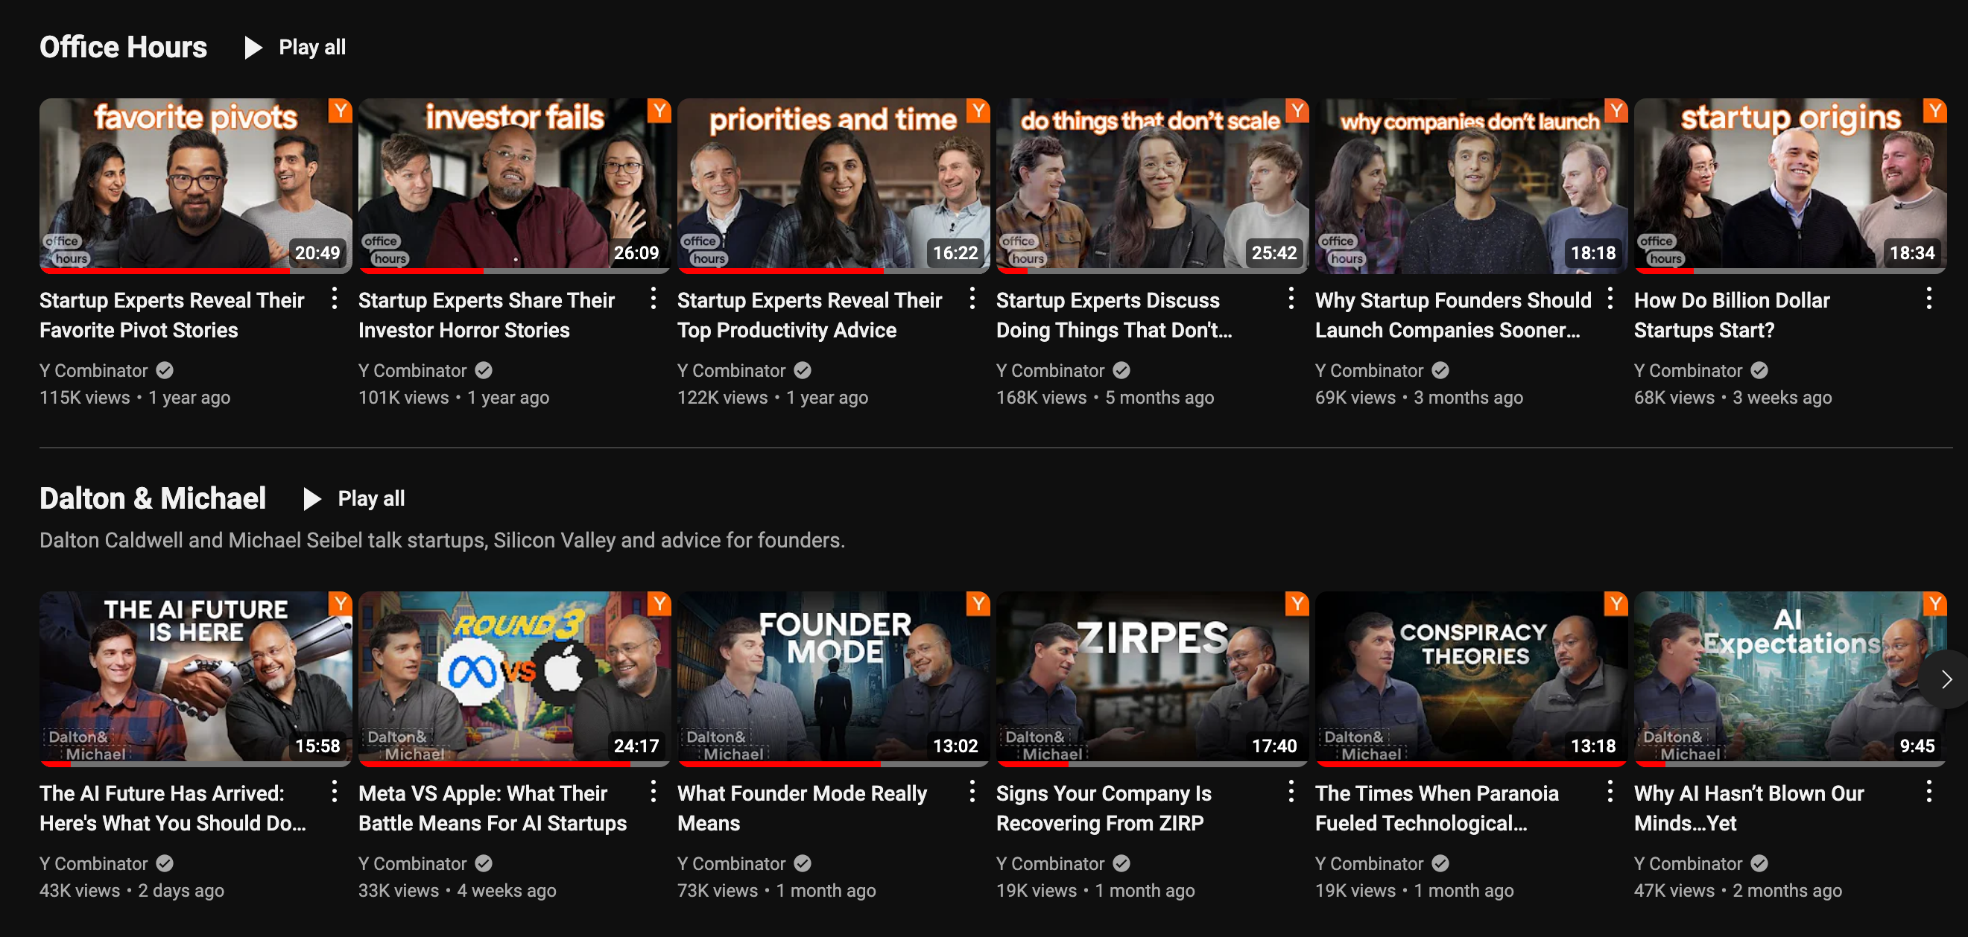The height and width of the screenshot is (937, 1968).
Task: Click options icon for What Founder Mode video
Action: pos(972,792)
